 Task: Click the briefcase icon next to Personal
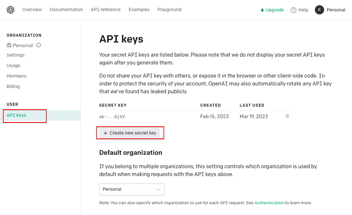[x=9, y=45]
